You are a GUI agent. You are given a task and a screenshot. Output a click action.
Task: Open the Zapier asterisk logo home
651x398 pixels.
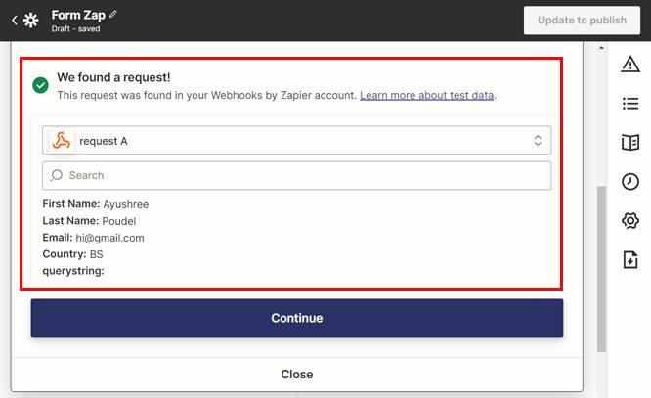coord(30,20)
